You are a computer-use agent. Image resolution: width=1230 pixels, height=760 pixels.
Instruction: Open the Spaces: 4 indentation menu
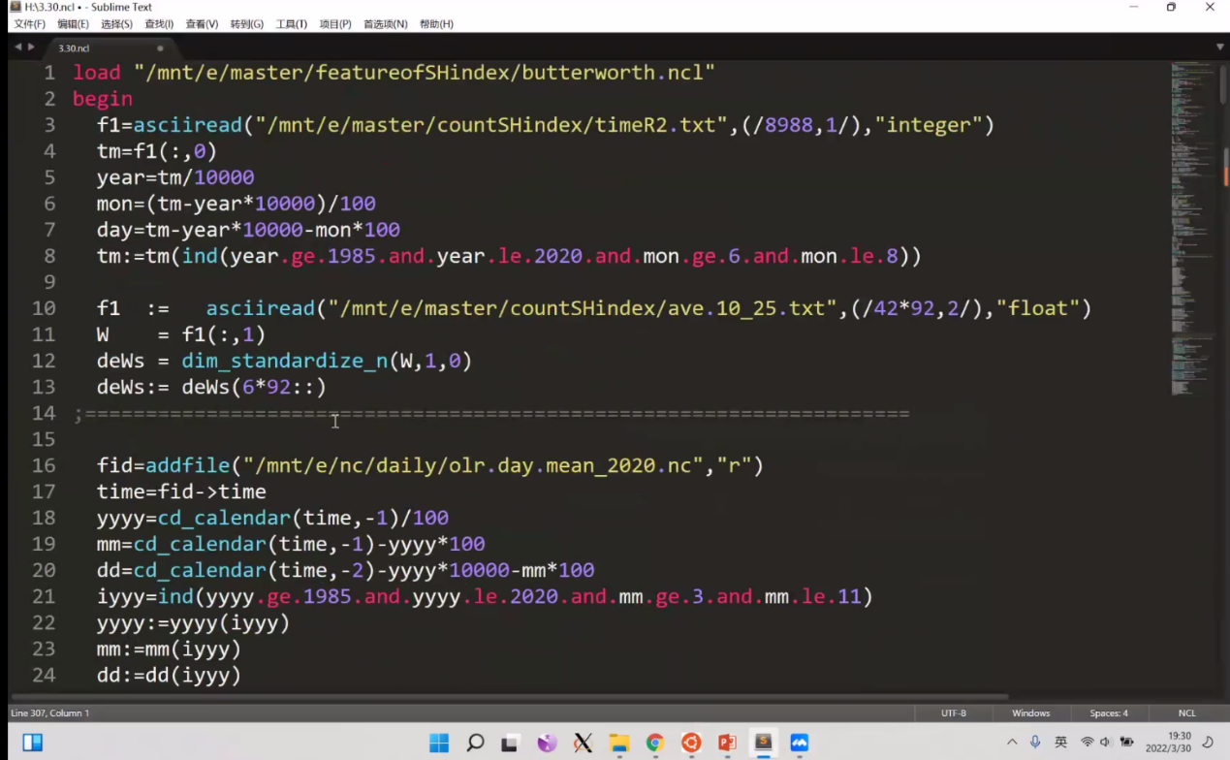1108,712
